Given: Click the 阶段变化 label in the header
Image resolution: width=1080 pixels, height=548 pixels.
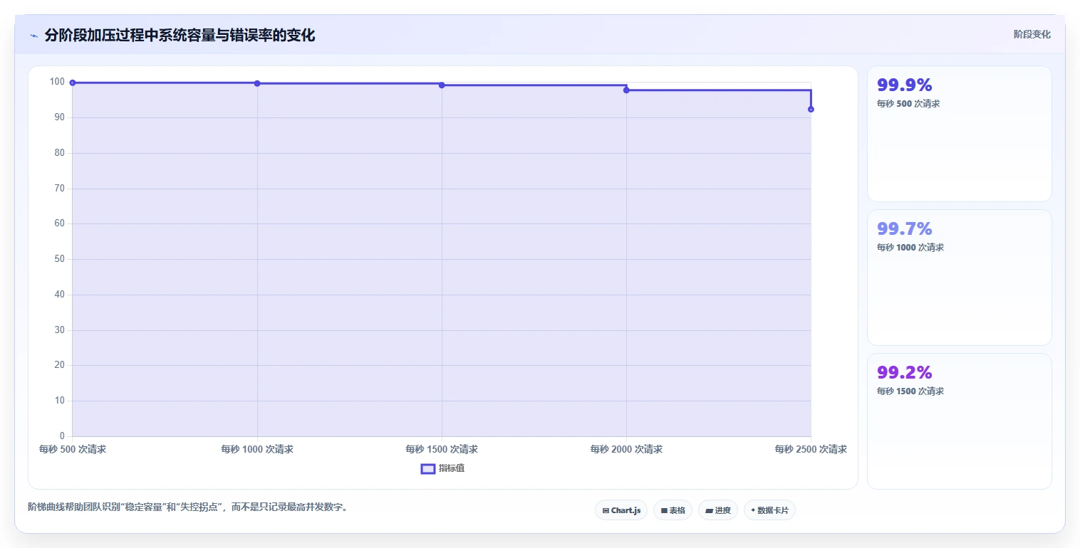Looking at the screenshot, I should tap(1032, 34).
